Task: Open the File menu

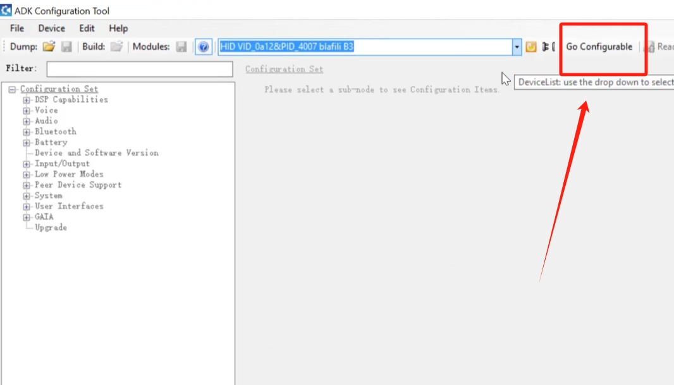Action: click(17, 28)
